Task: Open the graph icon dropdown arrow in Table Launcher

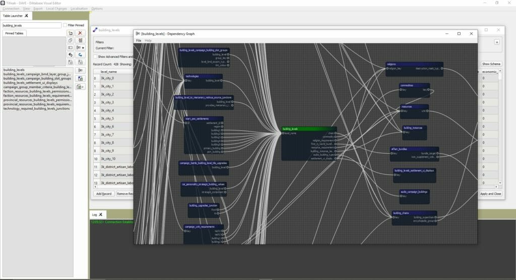Action: click(x=83, y=47)
